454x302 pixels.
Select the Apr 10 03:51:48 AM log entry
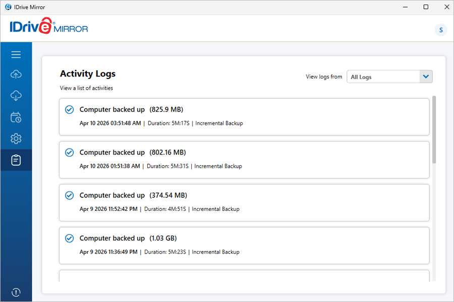coord(244,117)
